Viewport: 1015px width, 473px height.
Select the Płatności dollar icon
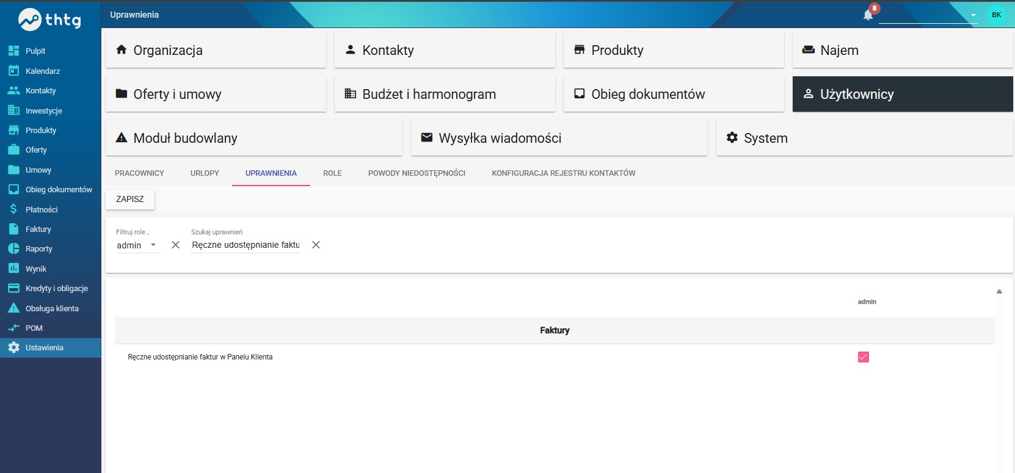[13, 209]
